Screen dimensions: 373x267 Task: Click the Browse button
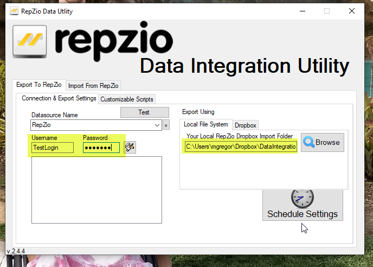click(x=323, y=142)
